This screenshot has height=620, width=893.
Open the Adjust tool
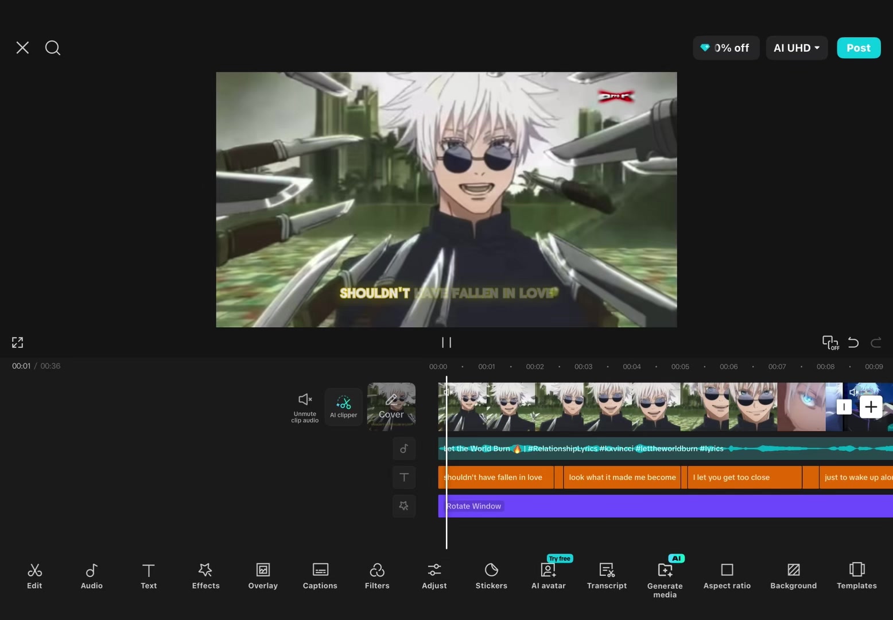point(434,576)
